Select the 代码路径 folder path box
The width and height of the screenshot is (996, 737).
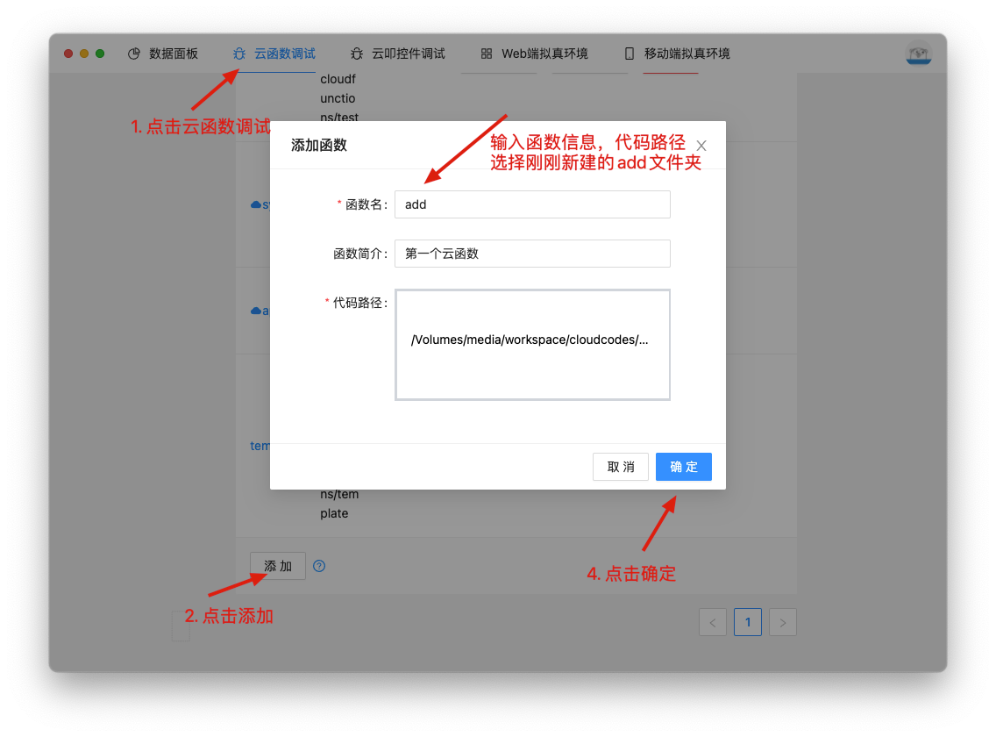[532, 344]
